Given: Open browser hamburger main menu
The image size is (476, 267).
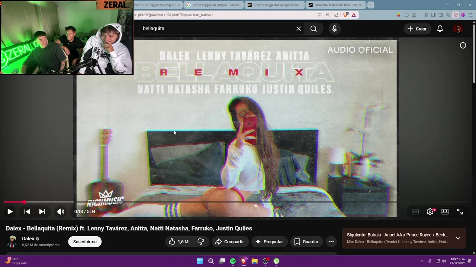Looking at the screenshot, I should [x=470, y=15].
